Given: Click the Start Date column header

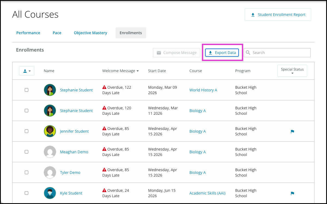Looking at the screenshot, I should pos(157,71).
